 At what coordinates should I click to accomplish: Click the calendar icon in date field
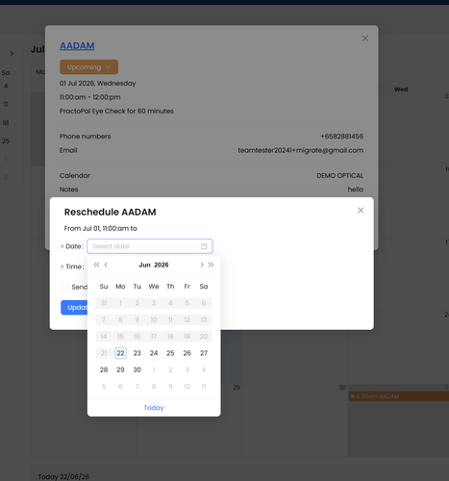[x=204, y=246]
